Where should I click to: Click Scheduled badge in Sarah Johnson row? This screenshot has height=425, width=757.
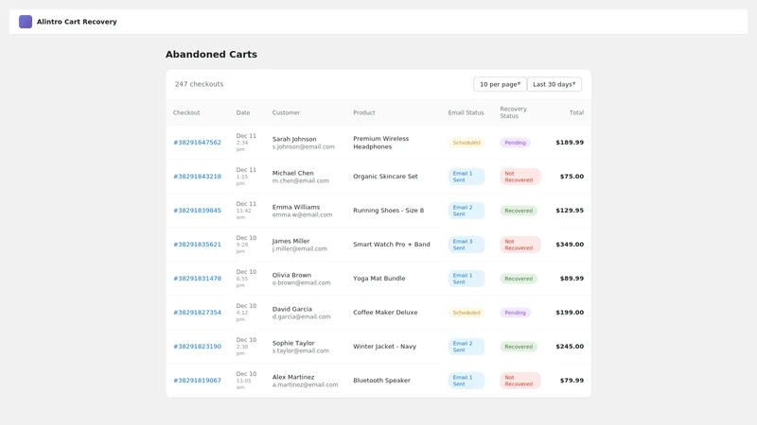467,143
